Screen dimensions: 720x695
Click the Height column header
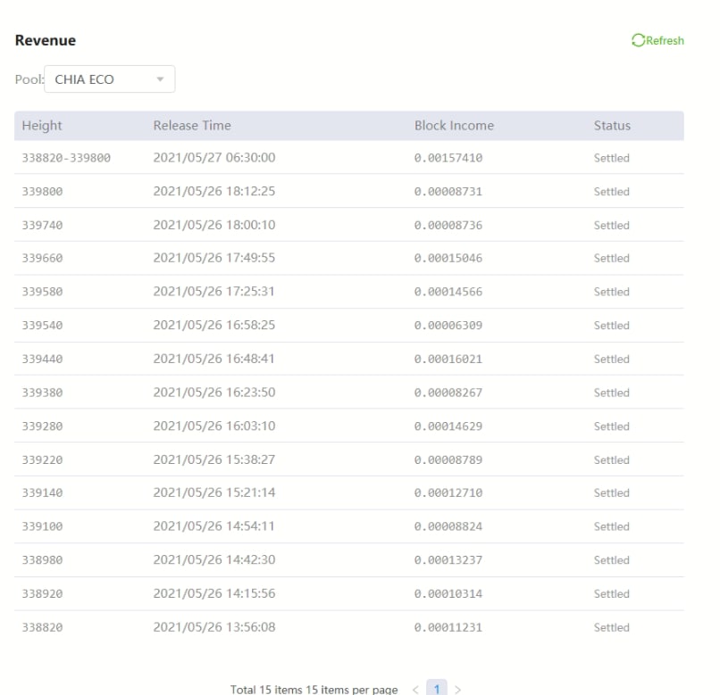tap(41, 126)
